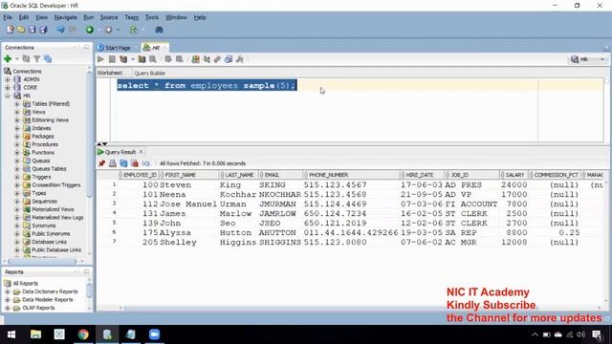The width and height of the screenshot is (612, 344).
Task: Expand the ADMIN connection node
Action: [x=8, y=79]
